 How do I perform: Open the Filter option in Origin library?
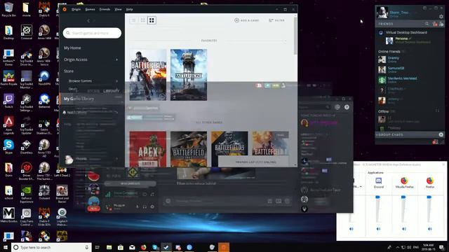tap(276, 20)
